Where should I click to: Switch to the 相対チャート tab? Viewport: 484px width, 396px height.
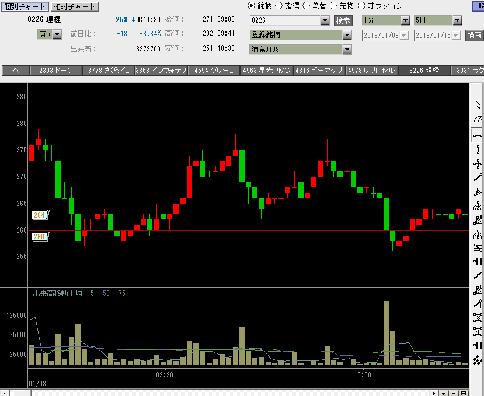[74, 6]
